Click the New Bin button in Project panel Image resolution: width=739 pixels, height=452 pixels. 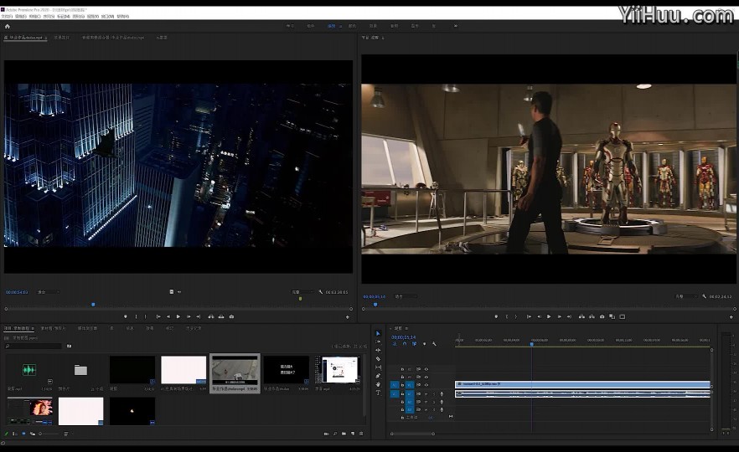tap(344, 434)
